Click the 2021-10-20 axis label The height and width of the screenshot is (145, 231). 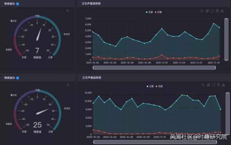(93, 63)
